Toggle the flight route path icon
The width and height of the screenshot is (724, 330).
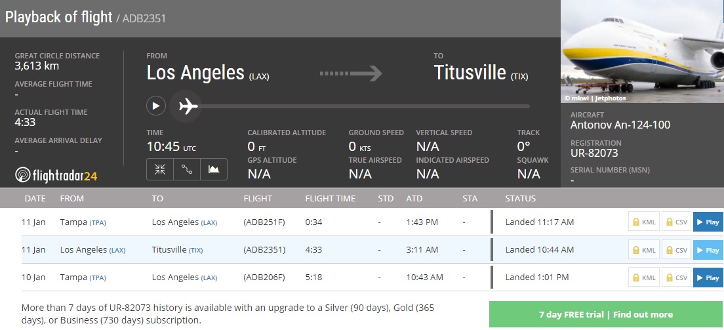click(187, 169)
